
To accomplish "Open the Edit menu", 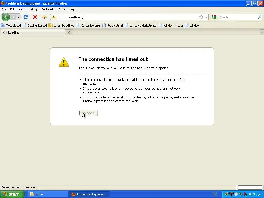I will [x=12, y=9].
